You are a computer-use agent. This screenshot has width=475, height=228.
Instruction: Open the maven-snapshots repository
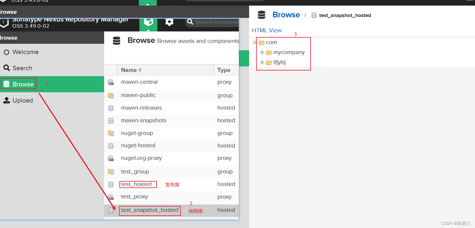click(x=144, y=120)
